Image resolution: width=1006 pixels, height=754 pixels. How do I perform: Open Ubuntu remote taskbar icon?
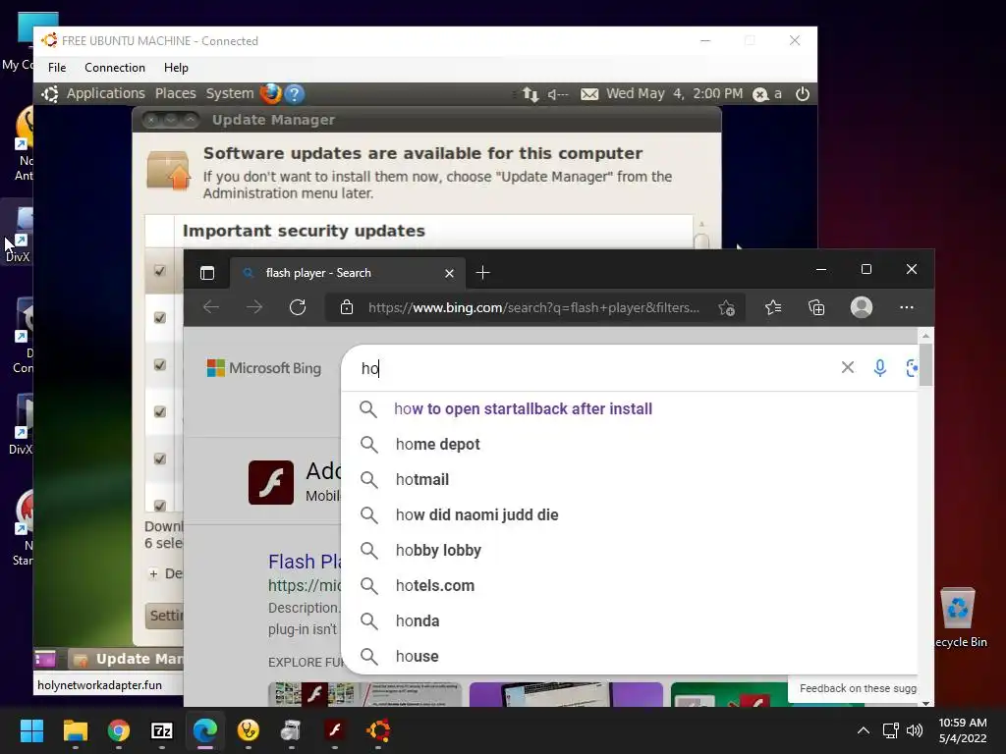point(378,730)
